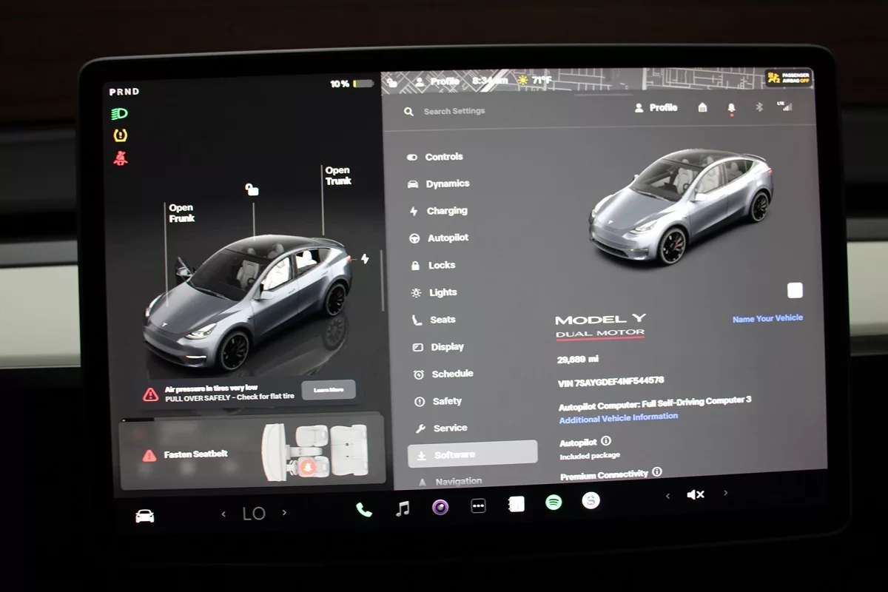
Task: Open the HomeLink garage icon
Action: click(702, 108)
